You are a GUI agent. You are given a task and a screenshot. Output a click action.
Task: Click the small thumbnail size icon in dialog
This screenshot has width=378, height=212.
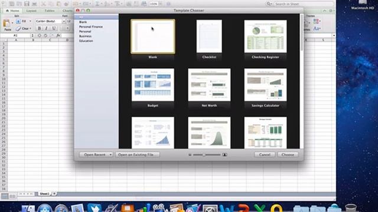[x=190, y=154]
